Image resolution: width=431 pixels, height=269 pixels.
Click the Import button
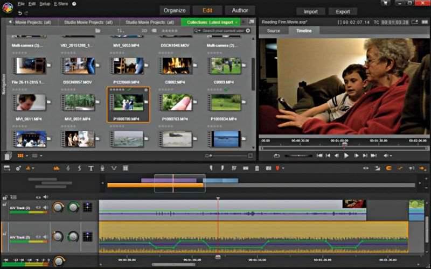tap(311, 12)
